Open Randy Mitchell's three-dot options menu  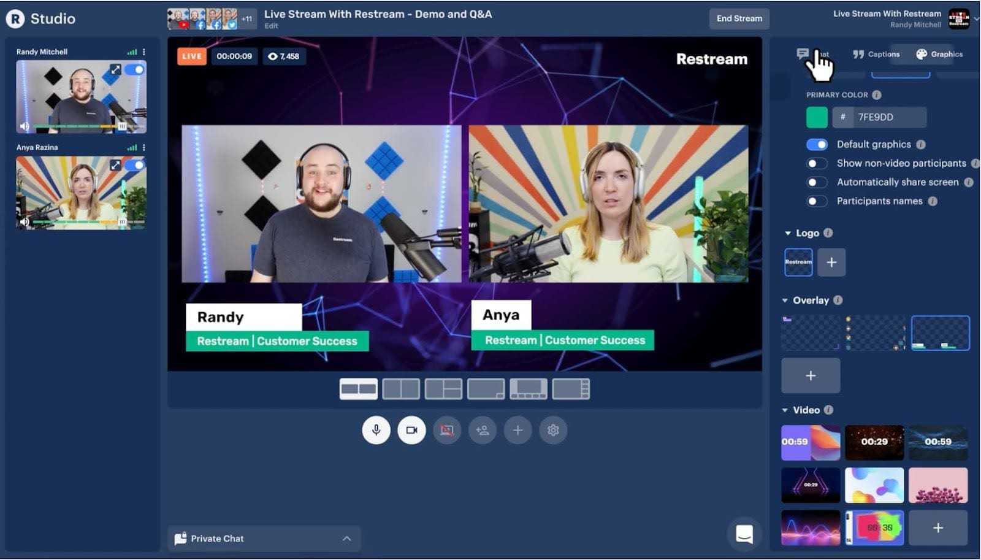(144, 52)
